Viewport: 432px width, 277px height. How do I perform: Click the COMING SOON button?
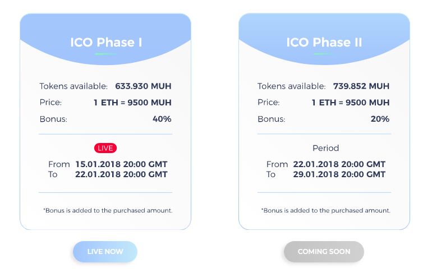coord(324,252)
